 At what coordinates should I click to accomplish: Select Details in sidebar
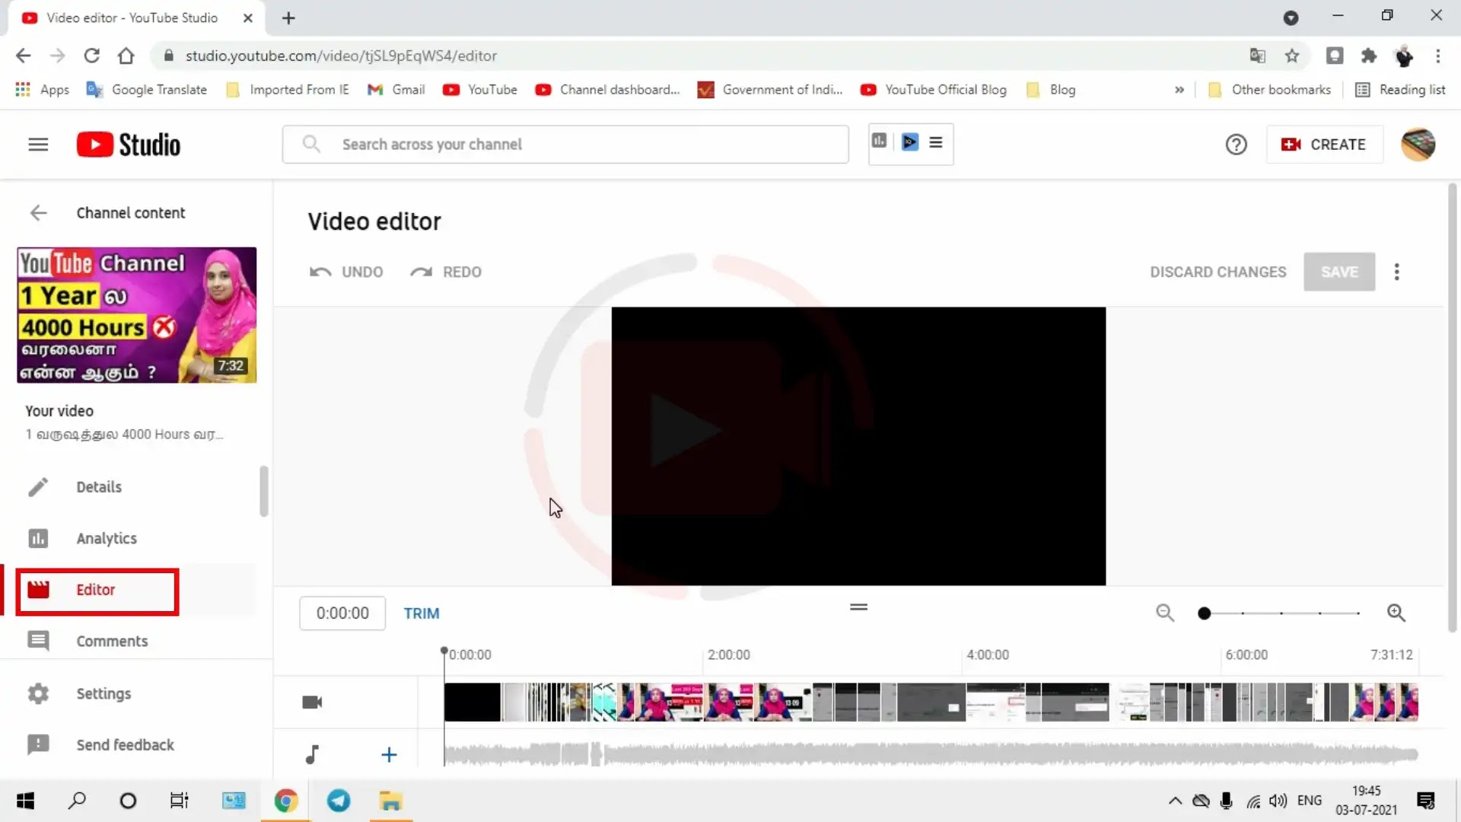pos(99,487)
